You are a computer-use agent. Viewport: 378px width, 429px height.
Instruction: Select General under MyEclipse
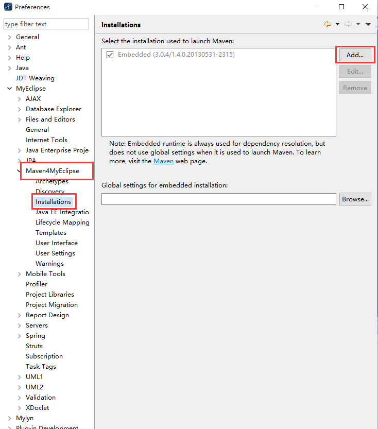[x=37, y=130]
